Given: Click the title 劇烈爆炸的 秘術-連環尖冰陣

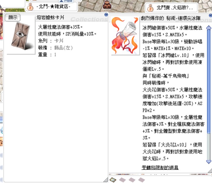Looking at the screenshot, I should [171, 18].
